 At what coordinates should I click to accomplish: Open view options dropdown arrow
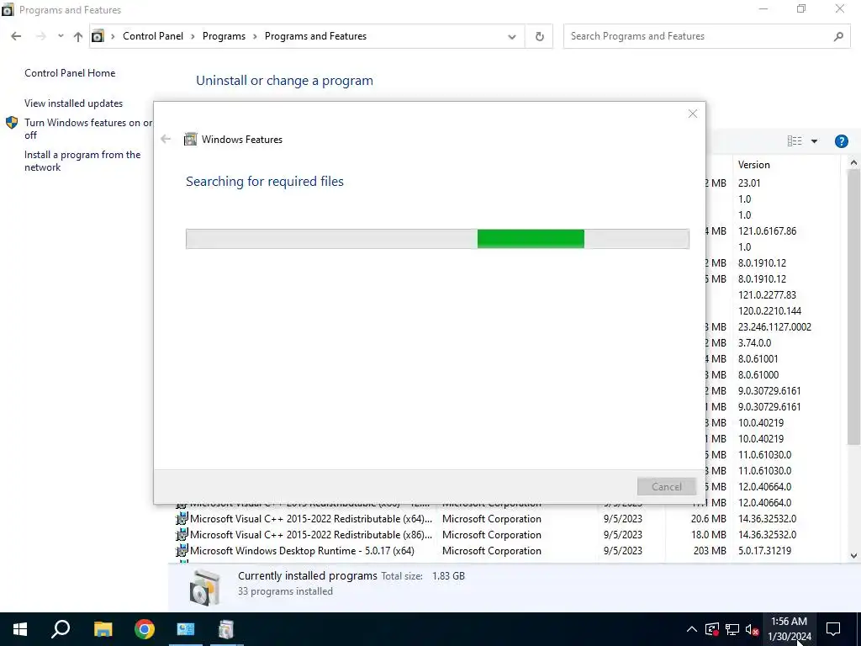tap(814, 141)
